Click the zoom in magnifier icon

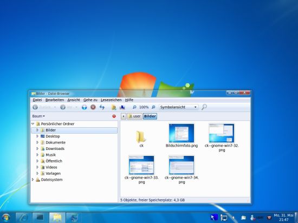[x=153, y=107]
